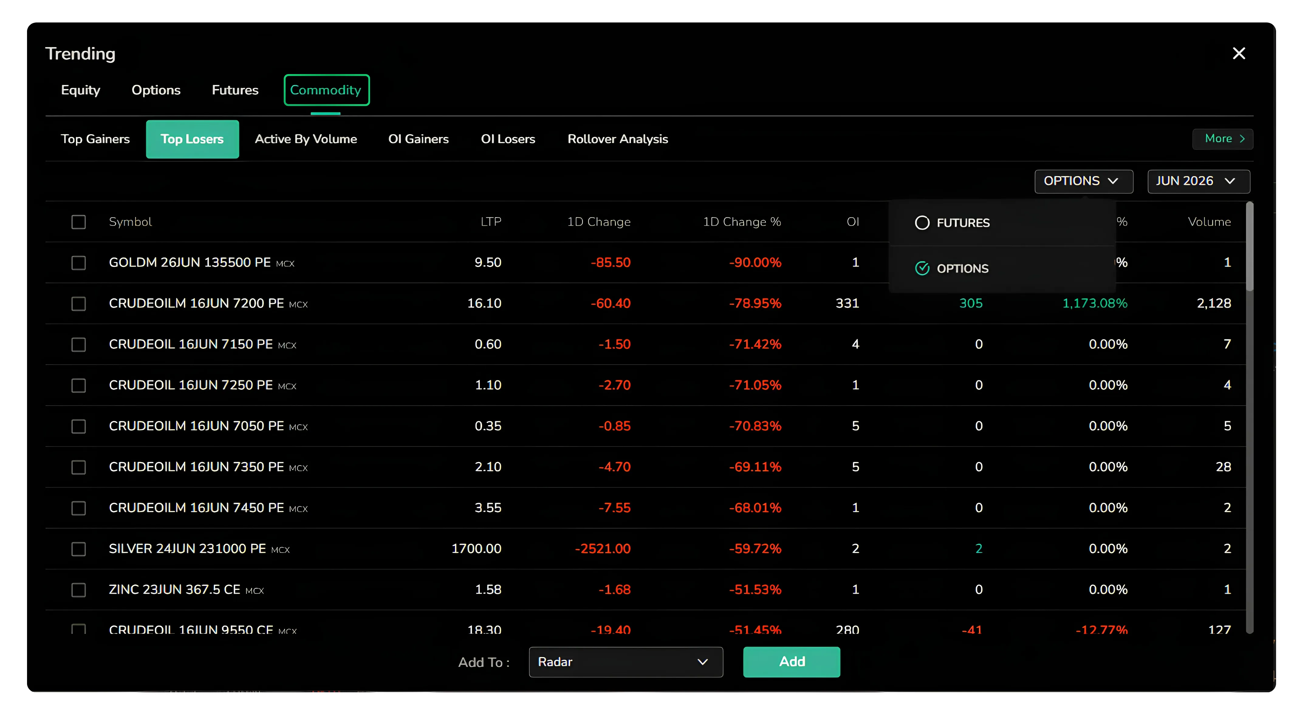
Task: Click the CRUDEOILM 16JUN 7050 PE symbol
Action: click(x=197, y=426)
